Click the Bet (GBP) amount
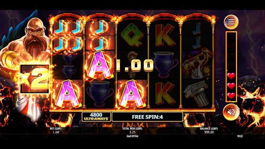Image resolution: width=265 pixels, height=149 pixels. tap(56, 132)
